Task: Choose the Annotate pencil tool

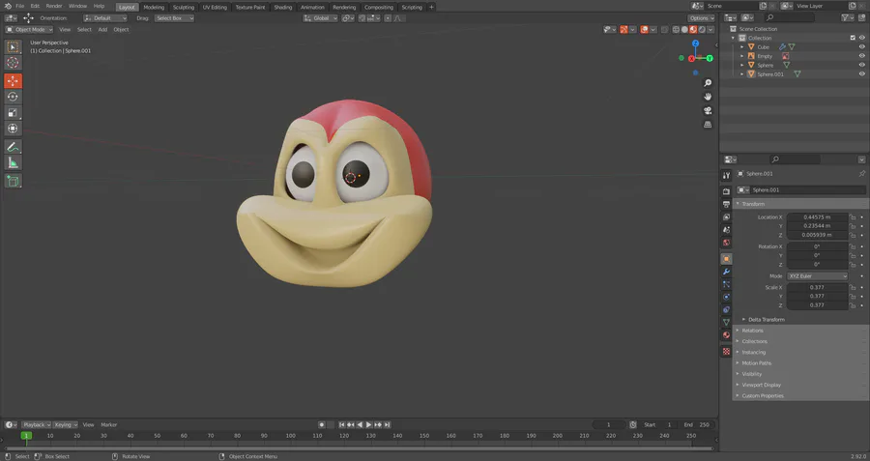Action: click(13, 147)
